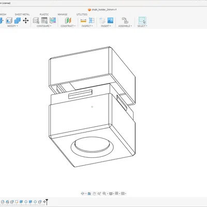Expand the INSPECT dropdown
Image resolution: width=207 pixels, height=207 pixels.
click(x=87, y=26)
